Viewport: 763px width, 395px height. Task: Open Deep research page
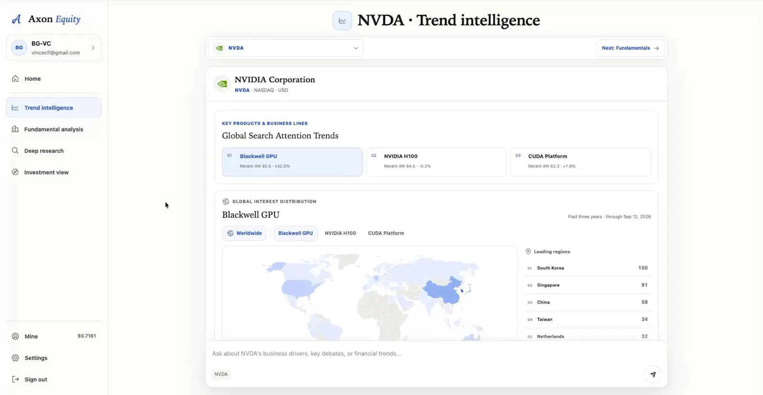53,151
